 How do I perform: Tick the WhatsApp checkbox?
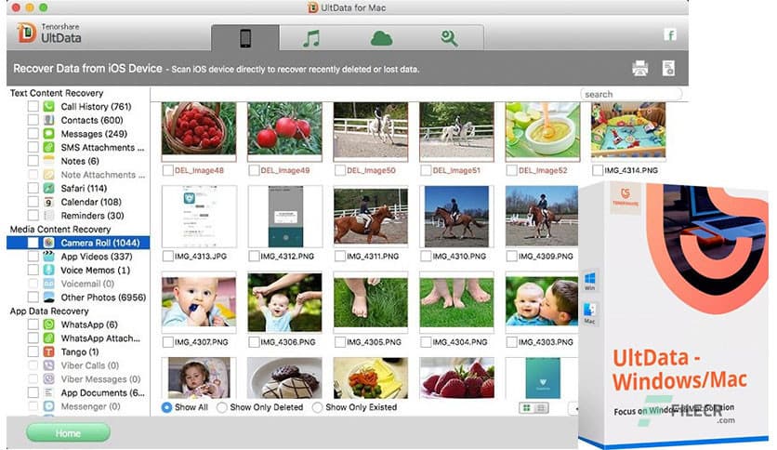[x=33, y=324]
